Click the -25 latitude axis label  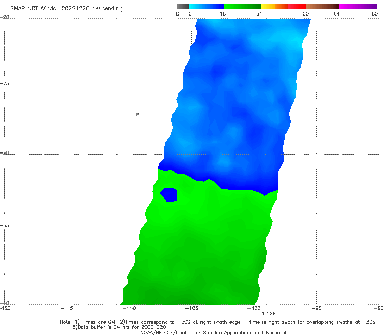[x=5, y=83]
